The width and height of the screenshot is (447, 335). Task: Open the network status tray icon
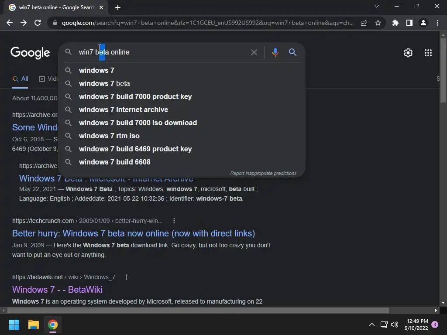pos(384,325)
